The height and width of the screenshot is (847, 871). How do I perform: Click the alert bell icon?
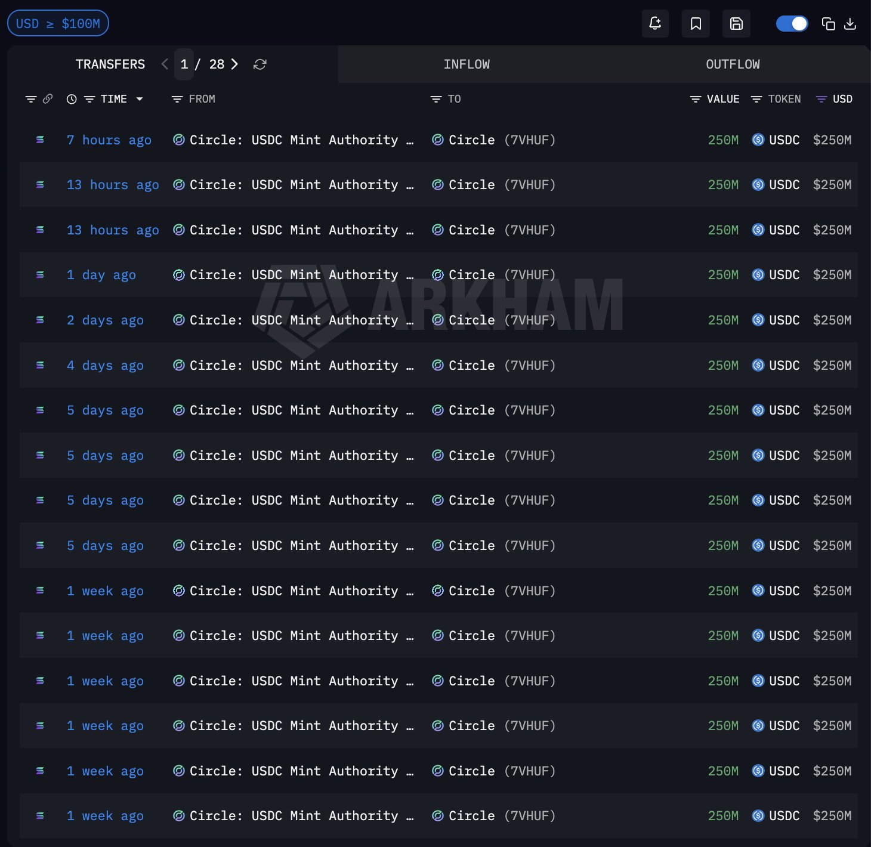[655, 24]
